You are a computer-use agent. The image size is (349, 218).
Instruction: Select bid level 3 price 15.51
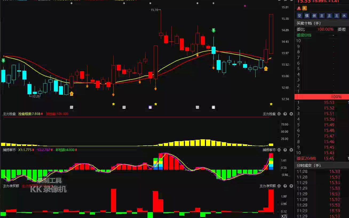(329, 114)
